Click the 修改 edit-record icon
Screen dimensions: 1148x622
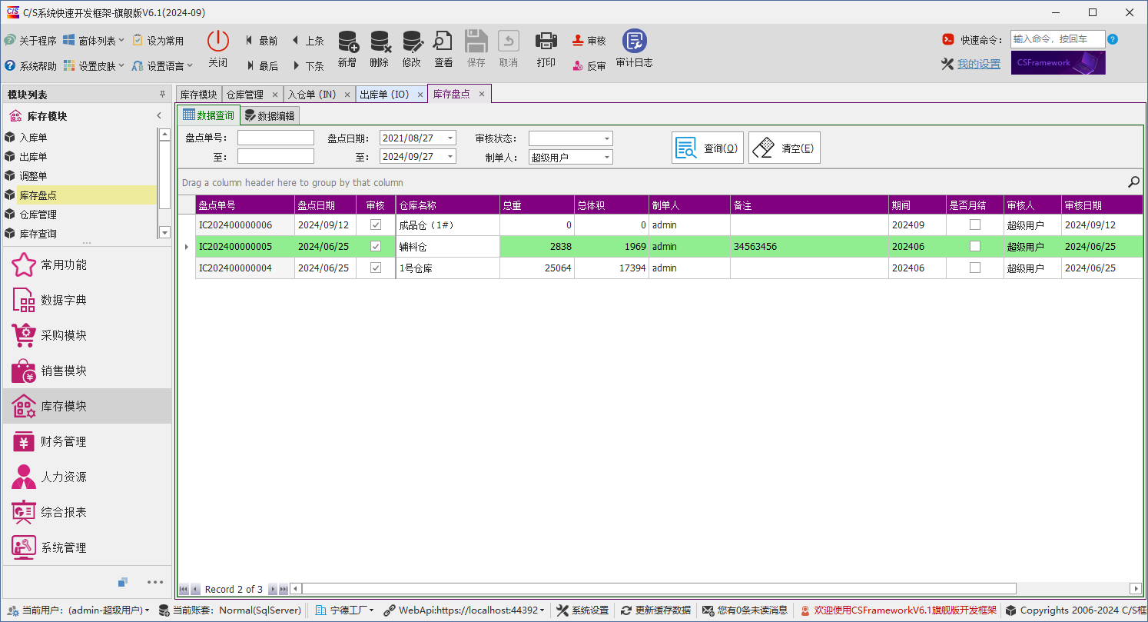point(412,41)
